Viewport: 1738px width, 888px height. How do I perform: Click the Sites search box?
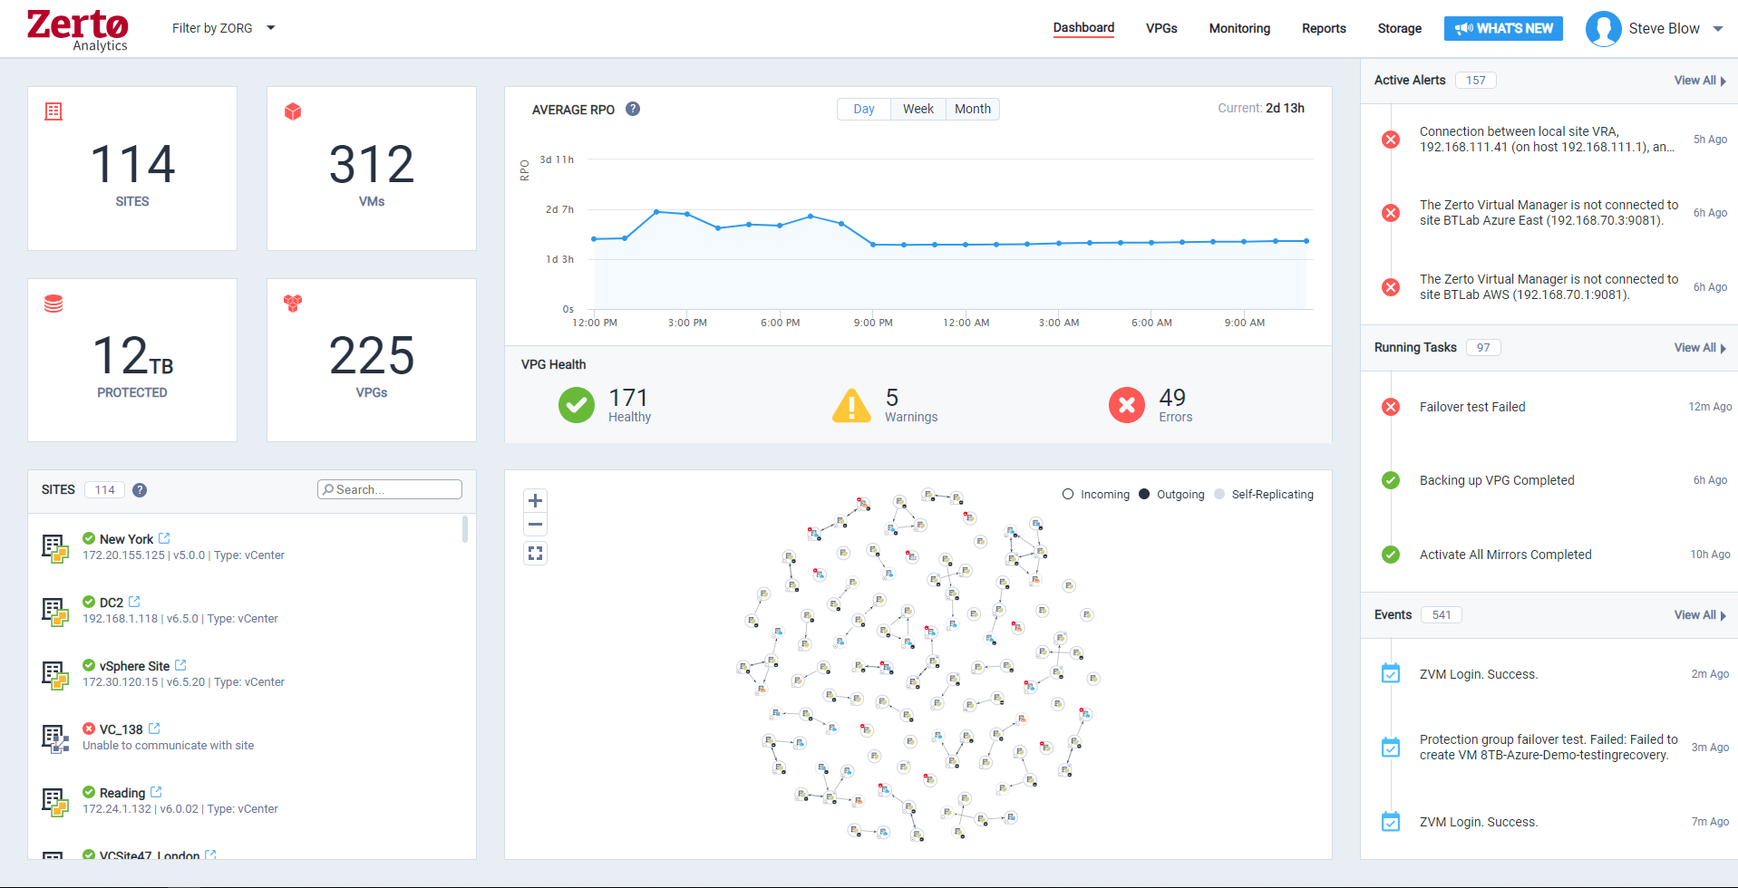pos(390,488)
